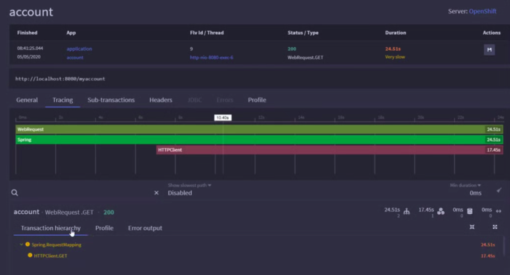Select the Transaction hierarchy tab

[51, 228]
